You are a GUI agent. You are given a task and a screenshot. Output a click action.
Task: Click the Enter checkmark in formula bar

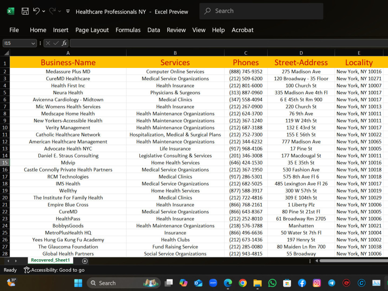tap(56, 43)
